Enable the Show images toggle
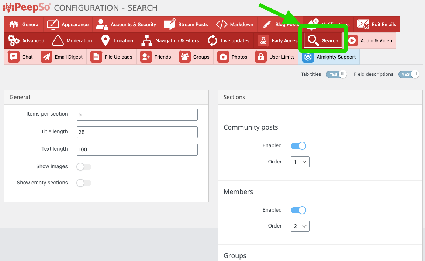 click(84, 167)
